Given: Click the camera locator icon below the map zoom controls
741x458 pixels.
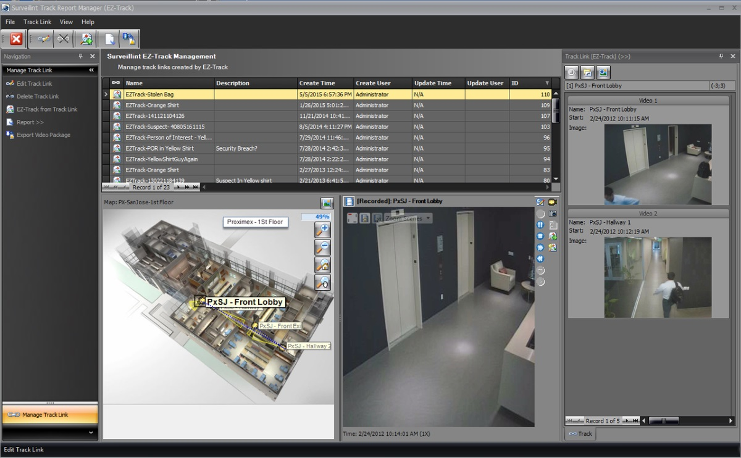Looking at the screenshot, I should pyautogui.click(x=324, y=283).
